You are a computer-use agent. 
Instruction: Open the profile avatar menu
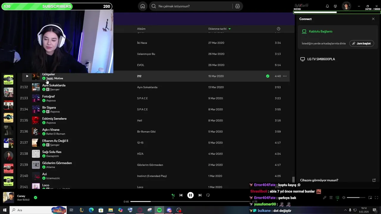pyautogui.click(x=346, y=6)
